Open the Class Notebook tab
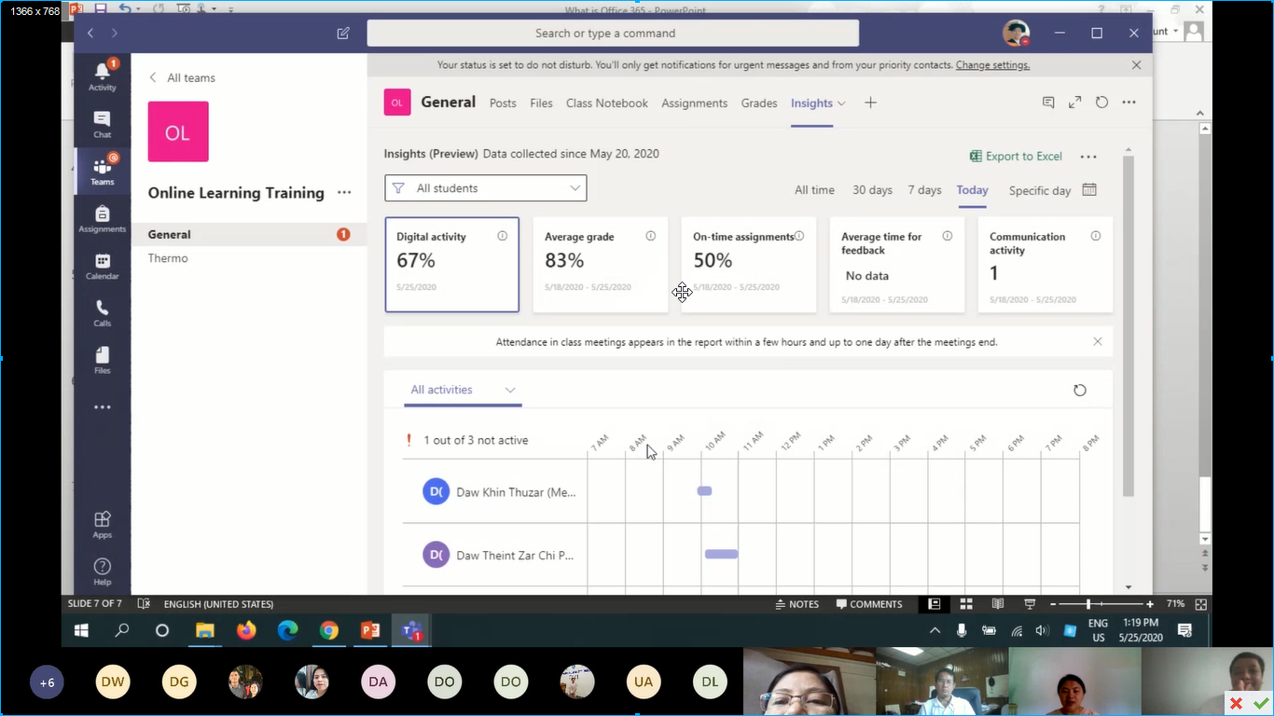The image size is (1274, 716). pyautogui.click(x=607, y=103)
